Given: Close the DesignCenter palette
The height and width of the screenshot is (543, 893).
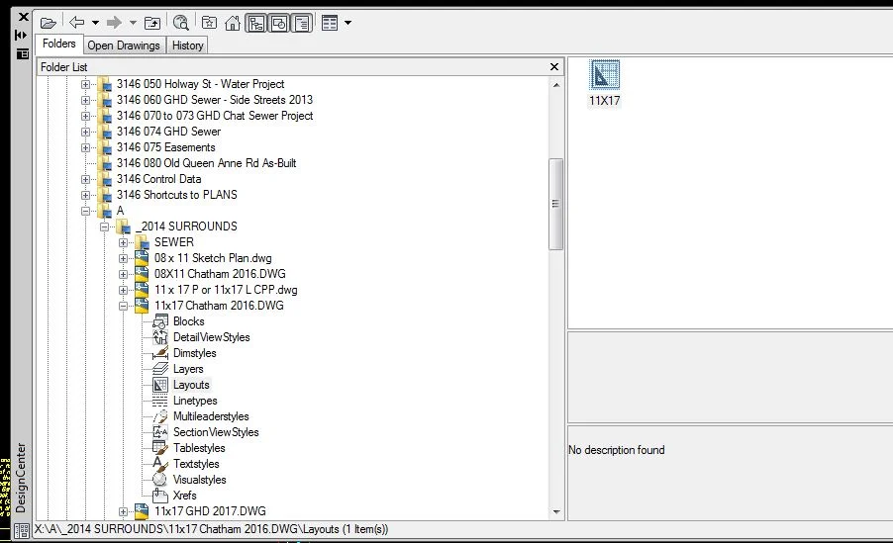Looking at the screenshot, I should coord(23,17).
